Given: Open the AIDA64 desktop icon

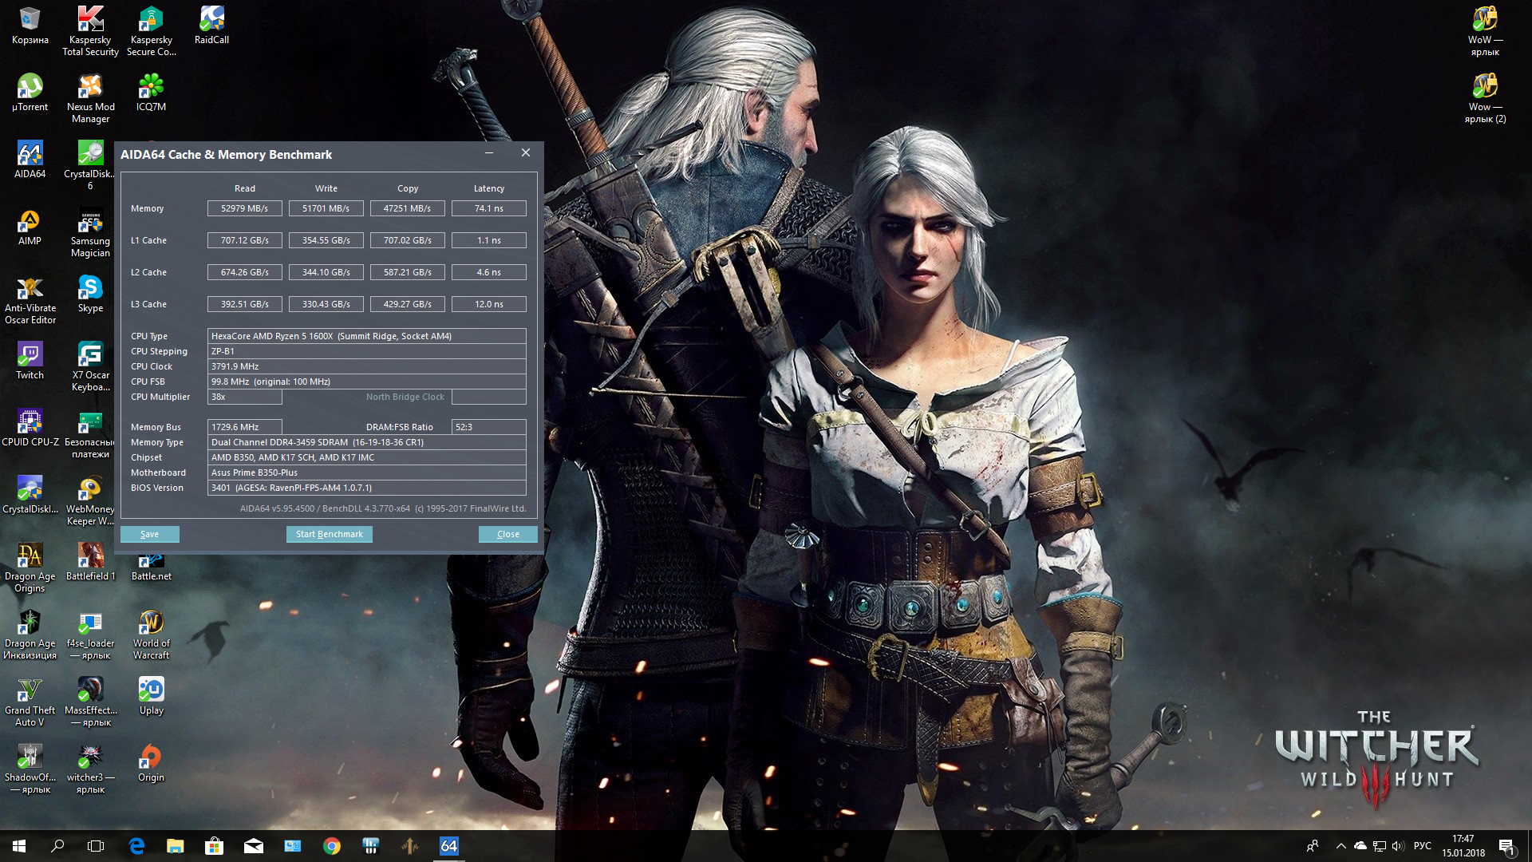Looking at the screenshot, I should (x=30, y=159).
